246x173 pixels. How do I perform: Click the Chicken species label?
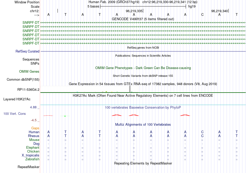33,152
